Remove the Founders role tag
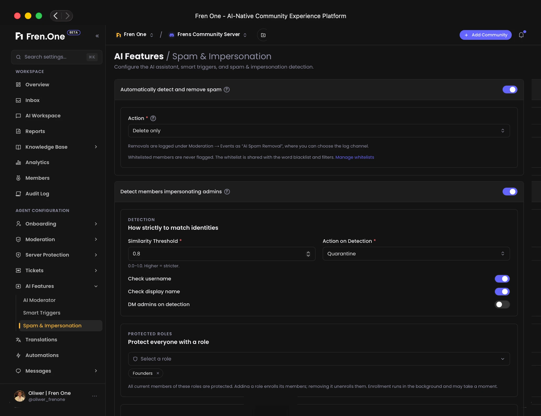This screenshot has height=416, width=541. click(x=158, y=373)
